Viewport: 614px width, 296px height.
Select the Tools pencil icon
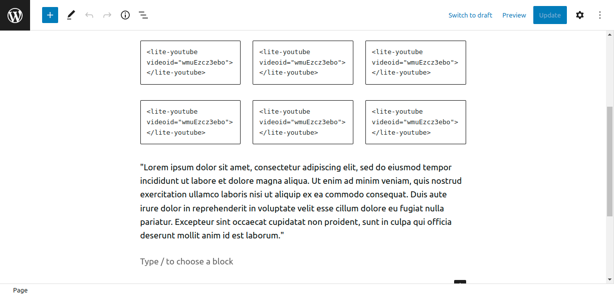[x=71, y=15]
